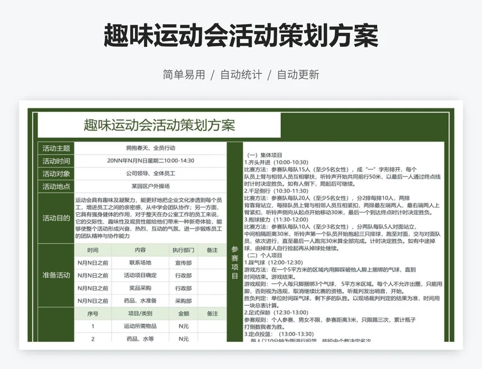The width and height of the screenshot is (482, 369).
Task: Select the cell 联系场地
Action: (x=140, y=262)
